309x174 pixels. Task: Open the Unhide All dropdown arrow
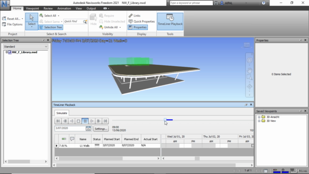point(120,28)
